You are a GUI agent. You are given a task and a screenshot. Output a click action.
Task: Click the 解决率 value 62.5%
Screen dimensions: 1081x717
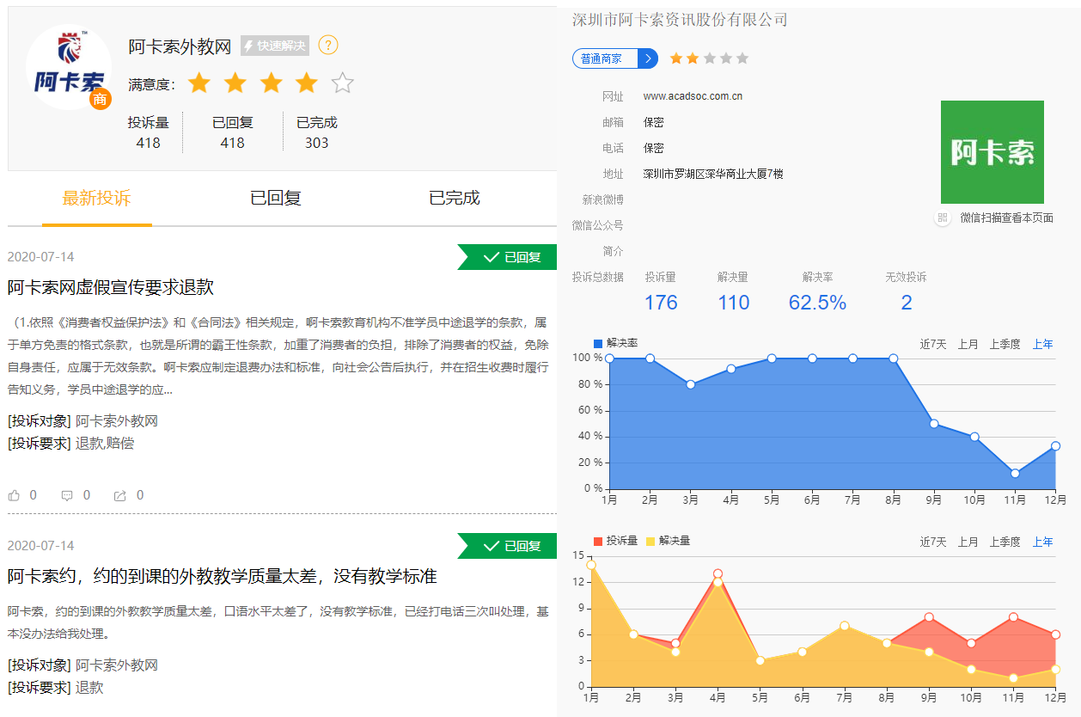pos(817,303)
